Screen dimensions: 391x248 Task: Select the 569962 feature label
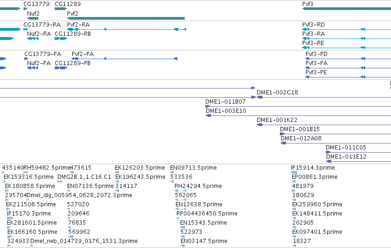click(79, 232)
